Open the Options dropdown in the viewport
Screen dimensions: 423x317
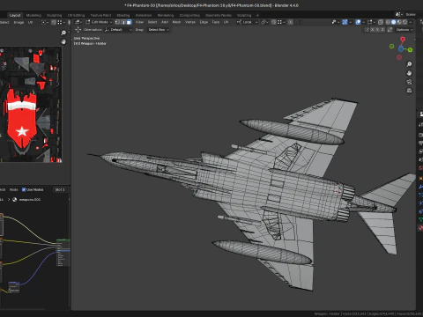pos(404,30)
